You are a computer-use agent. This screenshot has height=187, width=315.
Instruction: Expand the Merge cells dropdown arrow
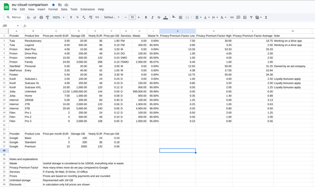tap(191, 18)
